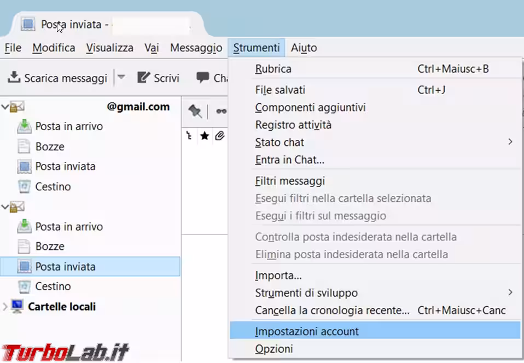The width and height of the screenshot is (524, 363).
Task: Collapse the gmail.com account tree
Action: [5, 107]
